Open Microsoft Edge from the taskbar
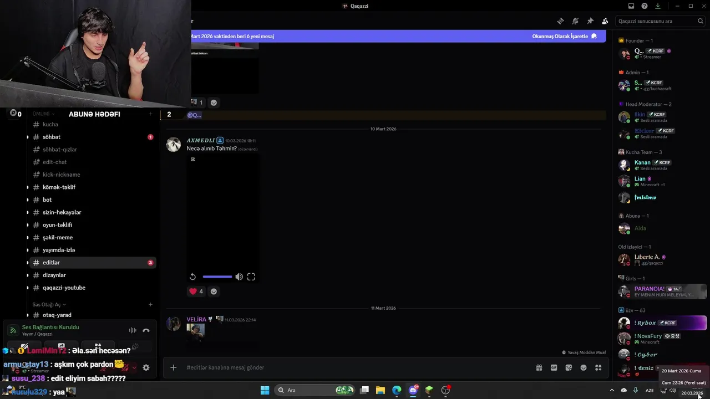This screenshot has width=710, height=399. (x=397, y=390)
